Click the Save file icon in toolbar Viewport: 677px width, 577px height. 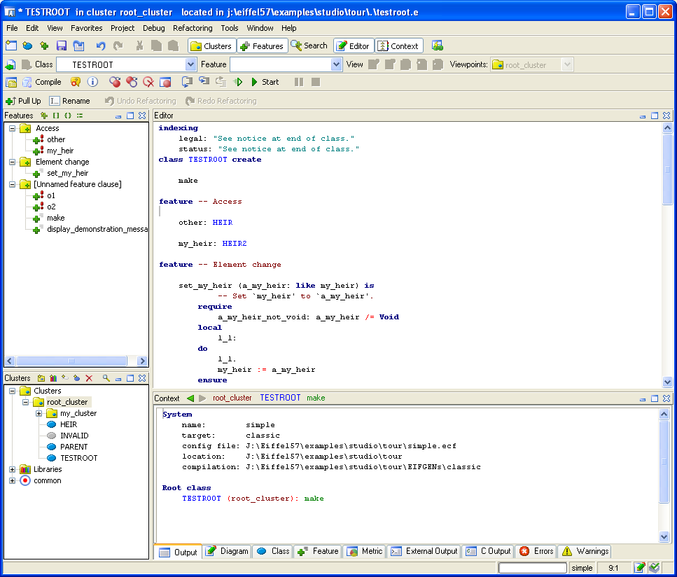point(62,46)
